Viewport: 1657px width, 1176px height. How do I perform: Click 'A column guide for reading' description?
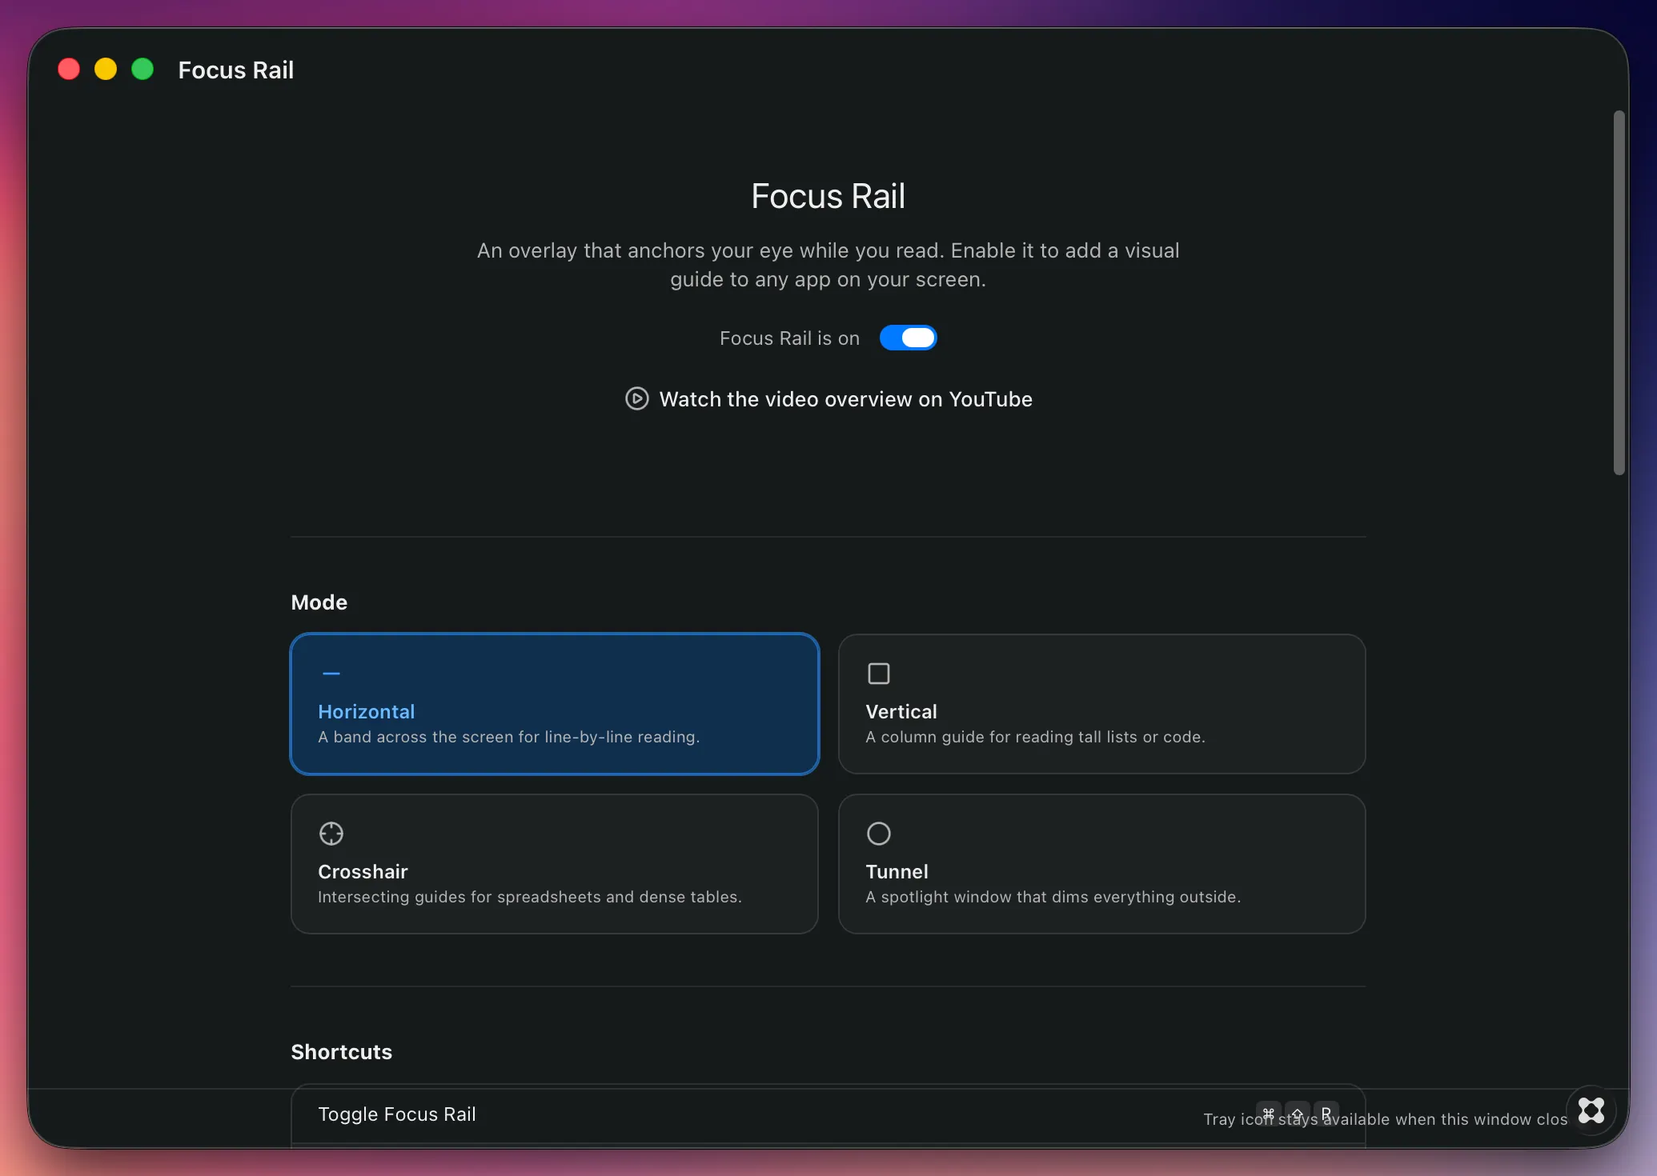click(x=1036, y=737)
